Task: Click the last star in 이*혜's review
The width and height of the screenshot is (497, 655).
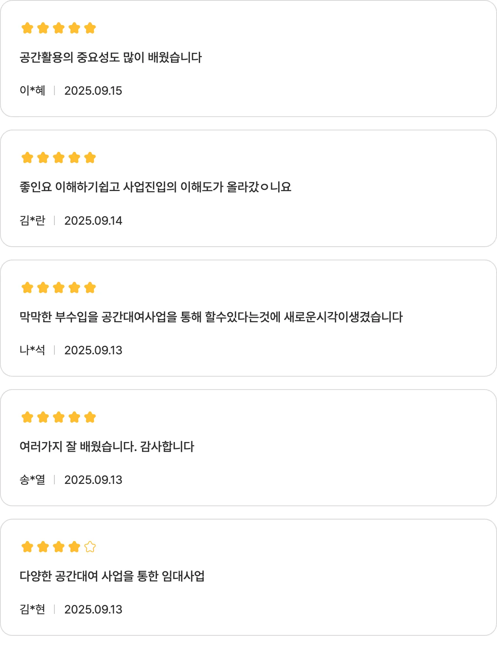Action: click(x=90, y=28)
